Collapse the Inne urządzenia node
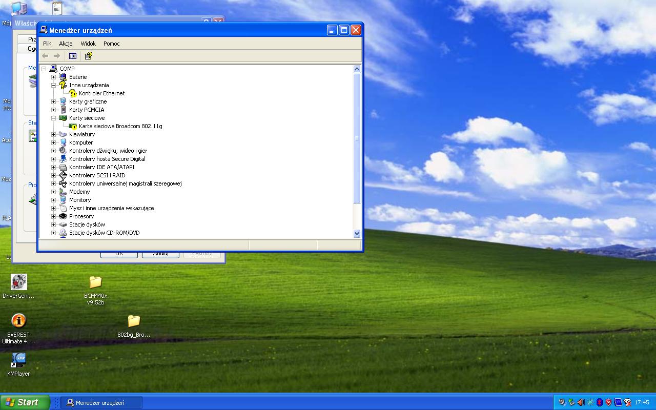656x410 pixels. pos(53,85)
